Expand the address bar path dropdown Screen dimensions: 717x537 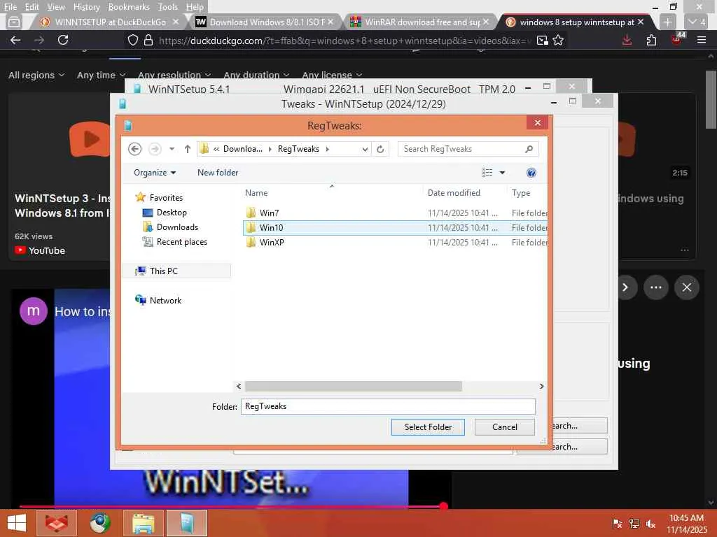(364, 150)
